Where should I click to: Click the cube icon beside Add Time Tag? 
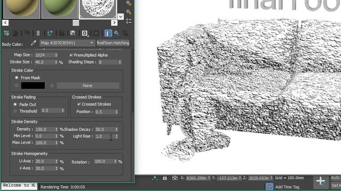point(269,187)
